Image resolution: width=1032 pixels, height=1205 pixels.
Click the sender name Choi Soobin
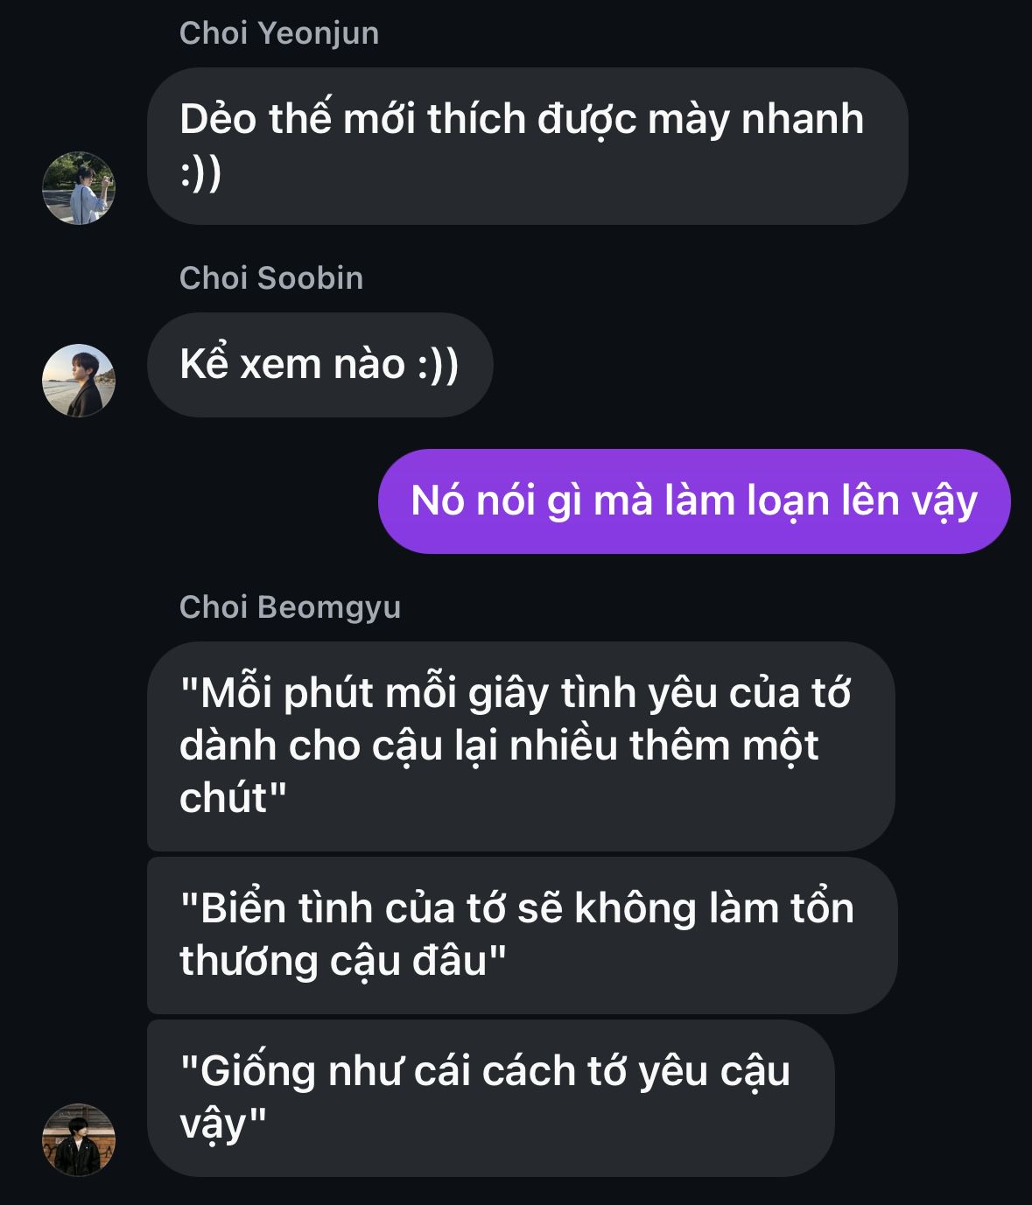[x=271, y=278]
